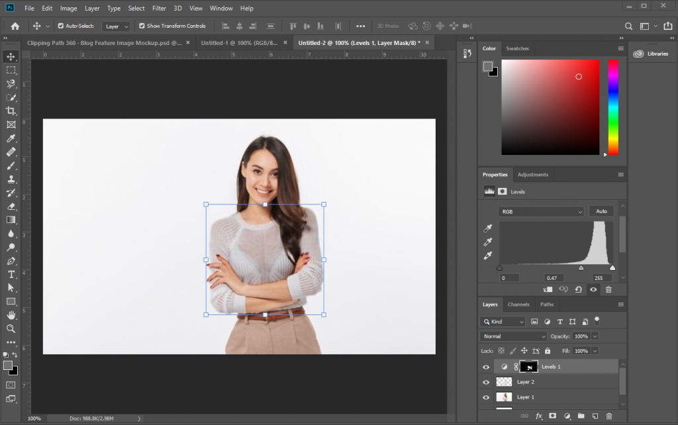The width and height of the screenshot is (678, 425).
Task: Select the Hand tool
Action: pyautogui.click(x=11, y=315)
